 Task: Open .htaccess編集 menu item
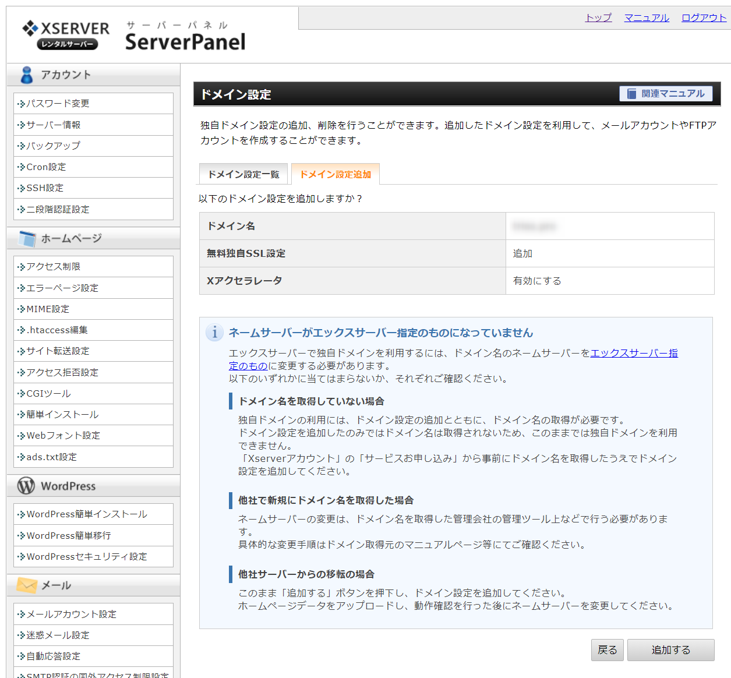[93, 330]
